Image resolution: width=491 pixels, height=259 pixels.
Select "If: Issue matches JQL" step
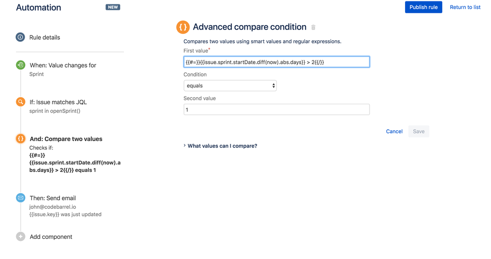(x=58, y=102)
